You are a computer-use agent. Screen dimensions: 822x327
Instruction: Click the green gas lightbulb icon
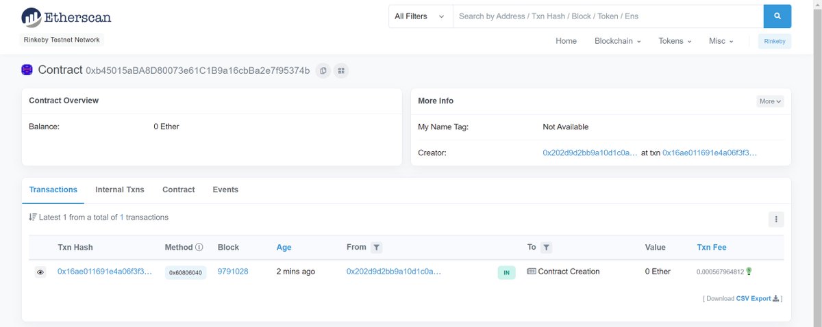(x=749, y=272)
